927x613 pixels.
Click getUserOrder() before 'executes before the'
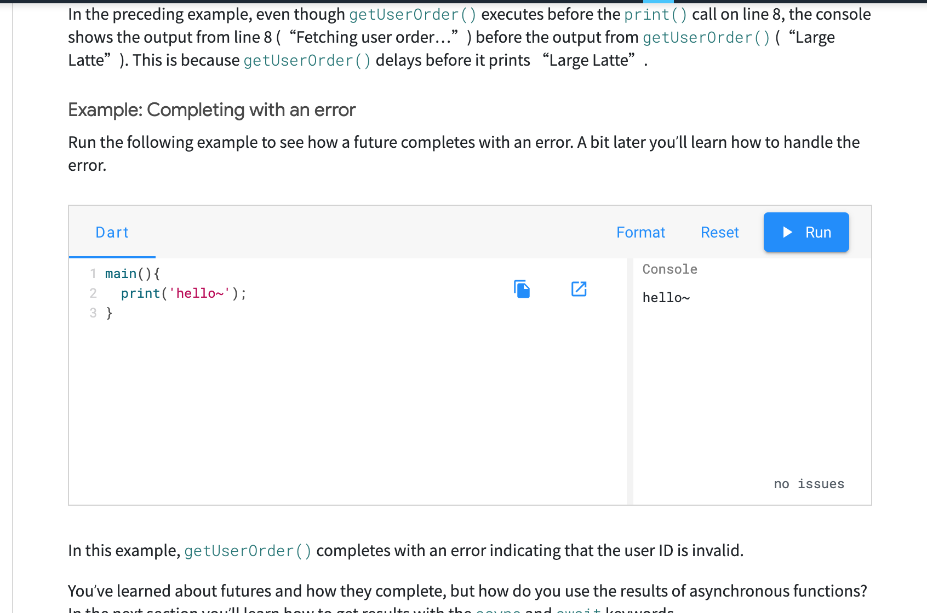pyautogui.click(x=413, y=15)
